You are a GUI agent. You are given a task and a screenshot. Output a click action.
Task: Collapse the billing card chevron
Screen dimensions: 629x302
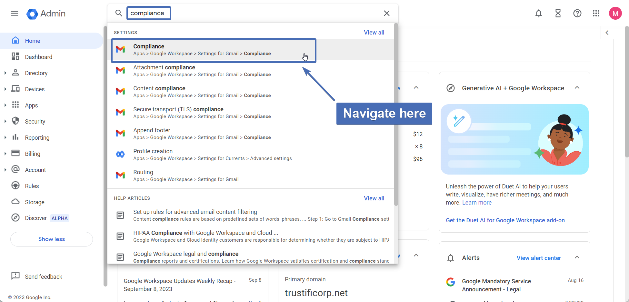tap(416, 88)
